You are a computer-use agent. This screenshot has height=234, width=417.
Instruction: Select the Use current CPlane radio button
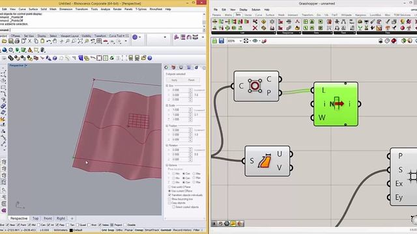169,191
